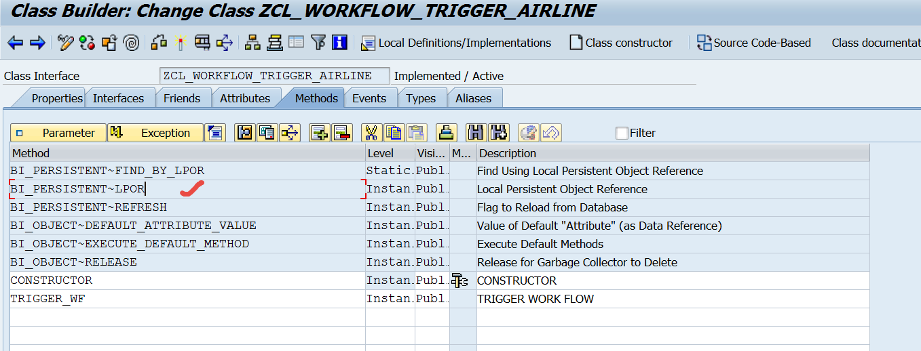The height and width of the screenshot is (351, 921).
Task: Select BI_PERSISTENT~REFRESH method row
Action: (187, 207)
